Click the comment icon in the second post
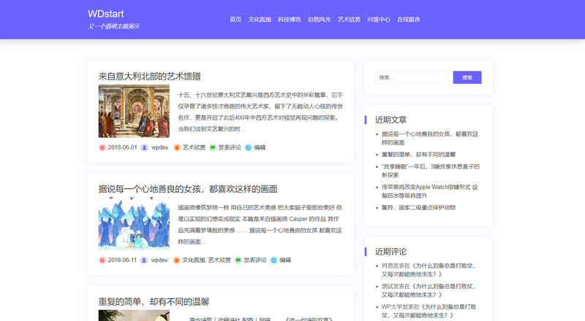Image resolution: width=585 pixels, height=321 pixels. (238, 260)
